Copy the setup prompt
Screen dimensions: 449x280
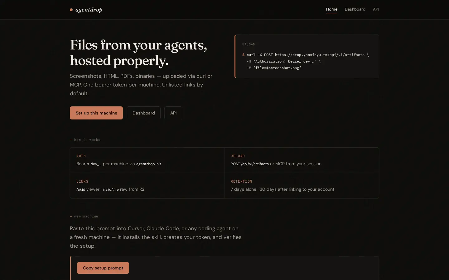[x=103, y=268]
